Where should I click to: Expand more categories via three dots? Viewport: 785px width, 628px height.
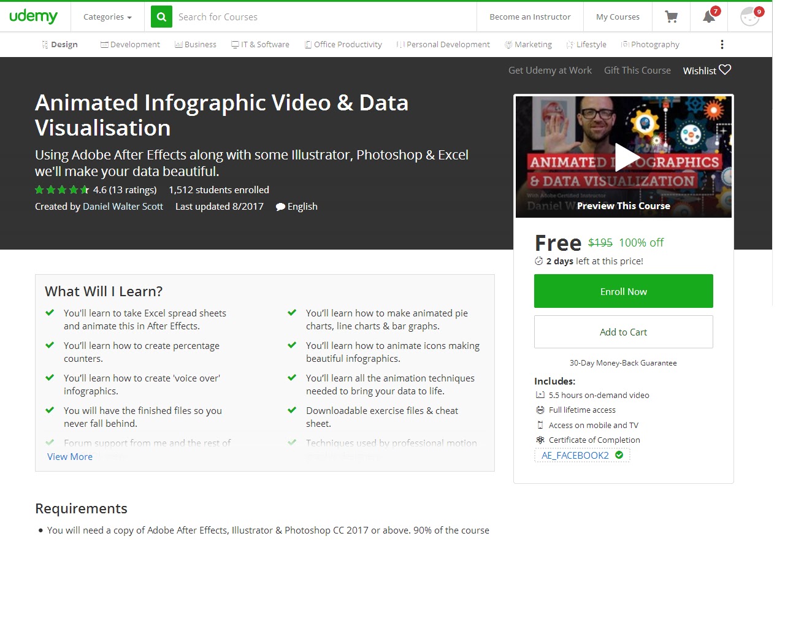(x=722, y=44)
